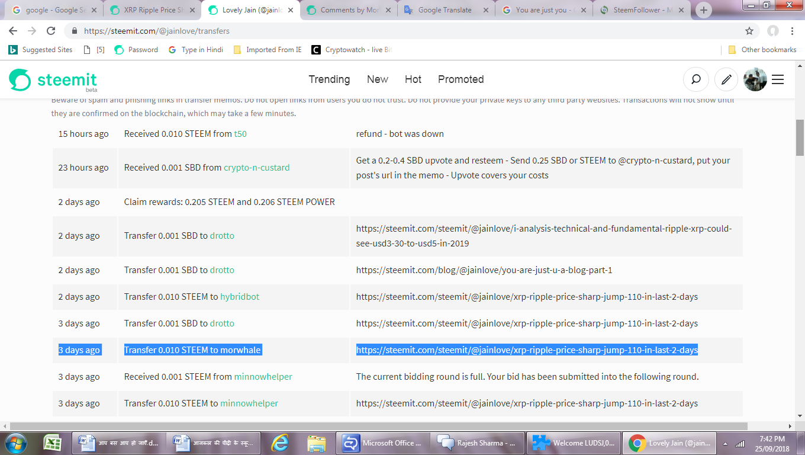This screenshot has height=455, width=805.
Task: Click the "23 hours ago" timestamp
Action: [83, 168]
